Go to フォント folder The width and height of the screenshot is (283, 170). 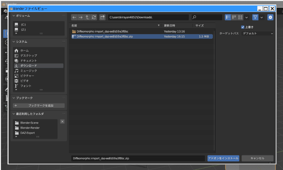coord(39,86)
